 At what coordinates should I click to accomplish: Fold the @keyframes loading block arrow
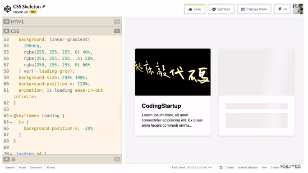[x=11, y=116]
